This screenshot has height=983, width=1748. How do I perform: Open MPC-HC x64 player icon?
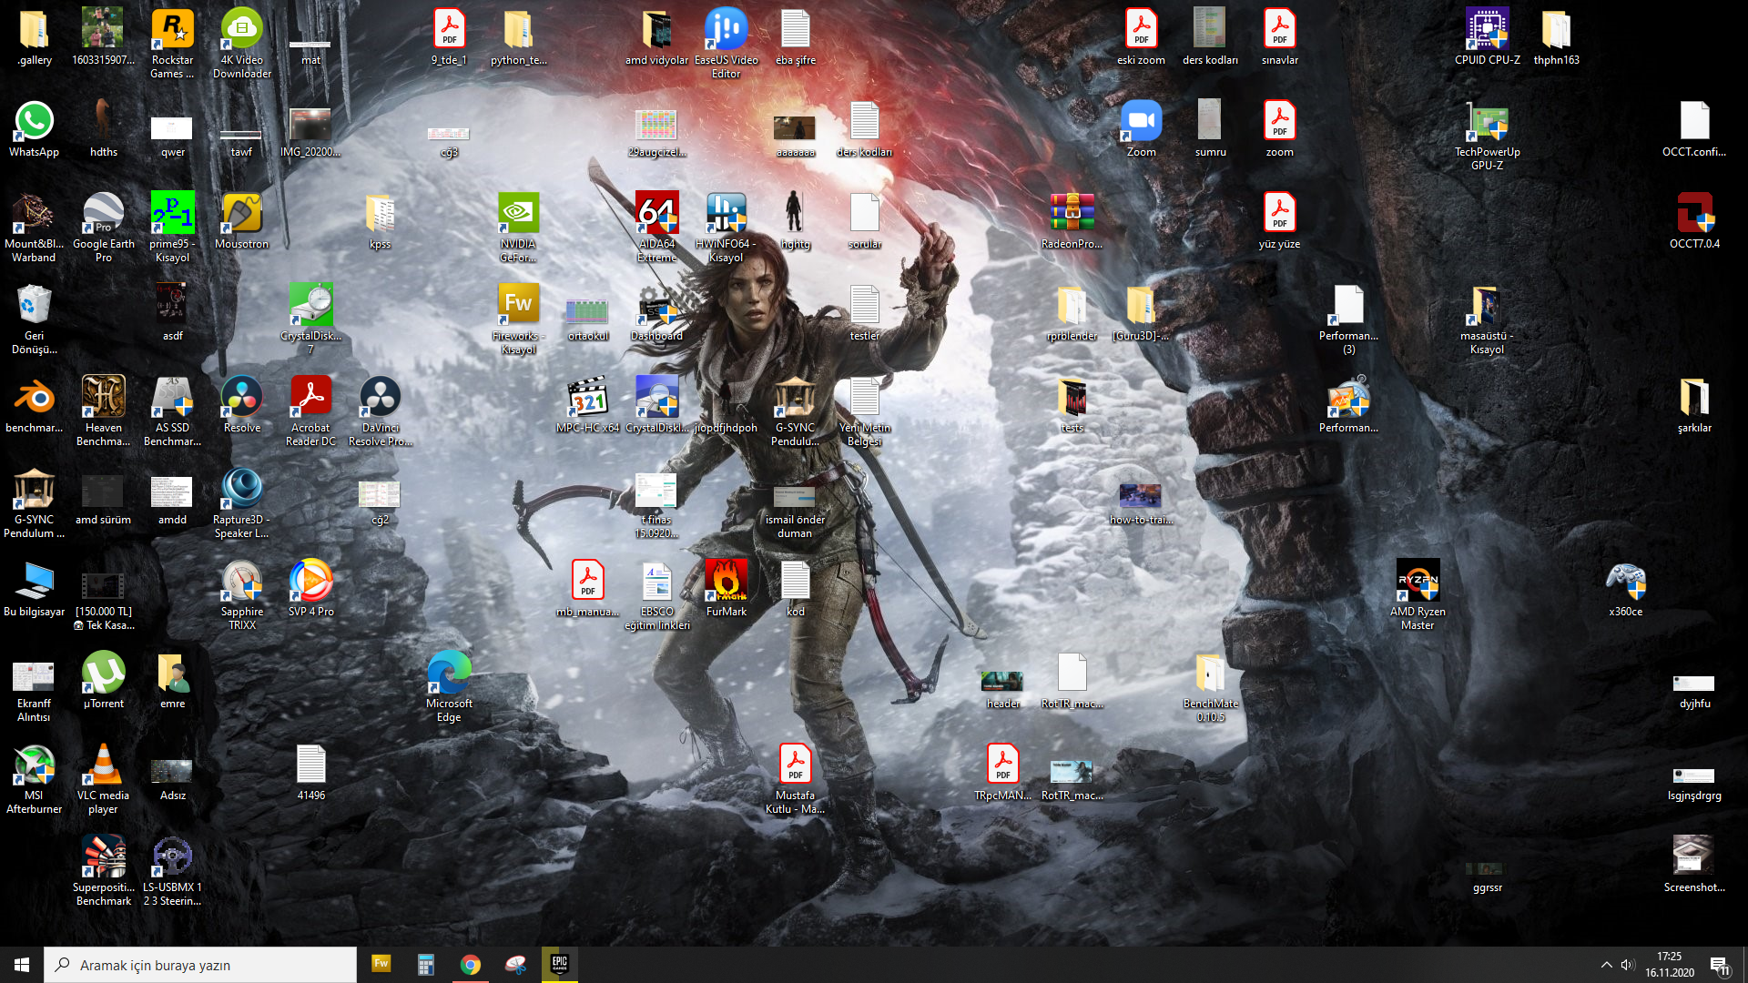click(587, 405)
